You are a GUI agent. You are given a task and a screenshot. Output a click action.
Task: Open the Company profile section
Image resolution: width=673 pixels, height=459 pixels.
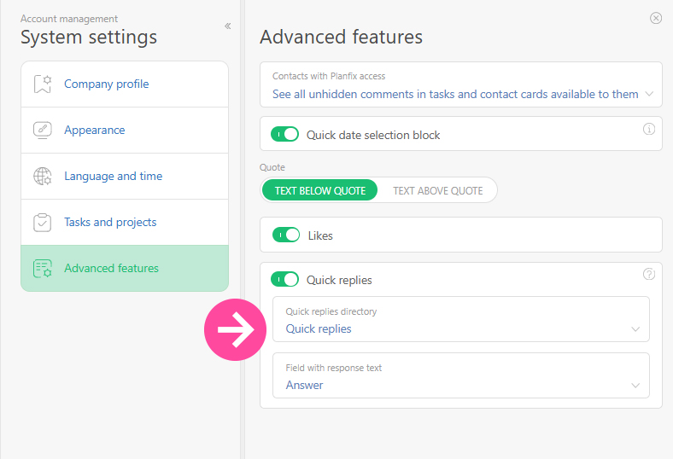[106, 84]
